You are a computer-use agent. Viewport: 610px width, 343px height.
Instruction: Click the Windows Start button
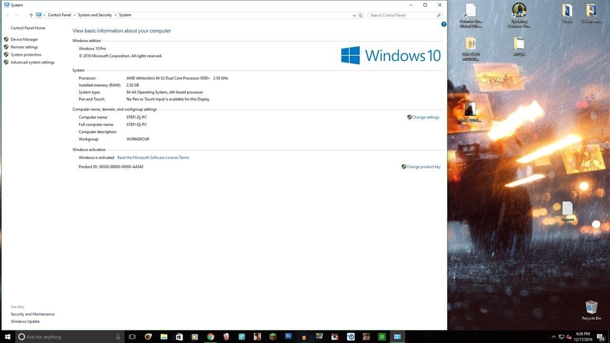[7, 337]
